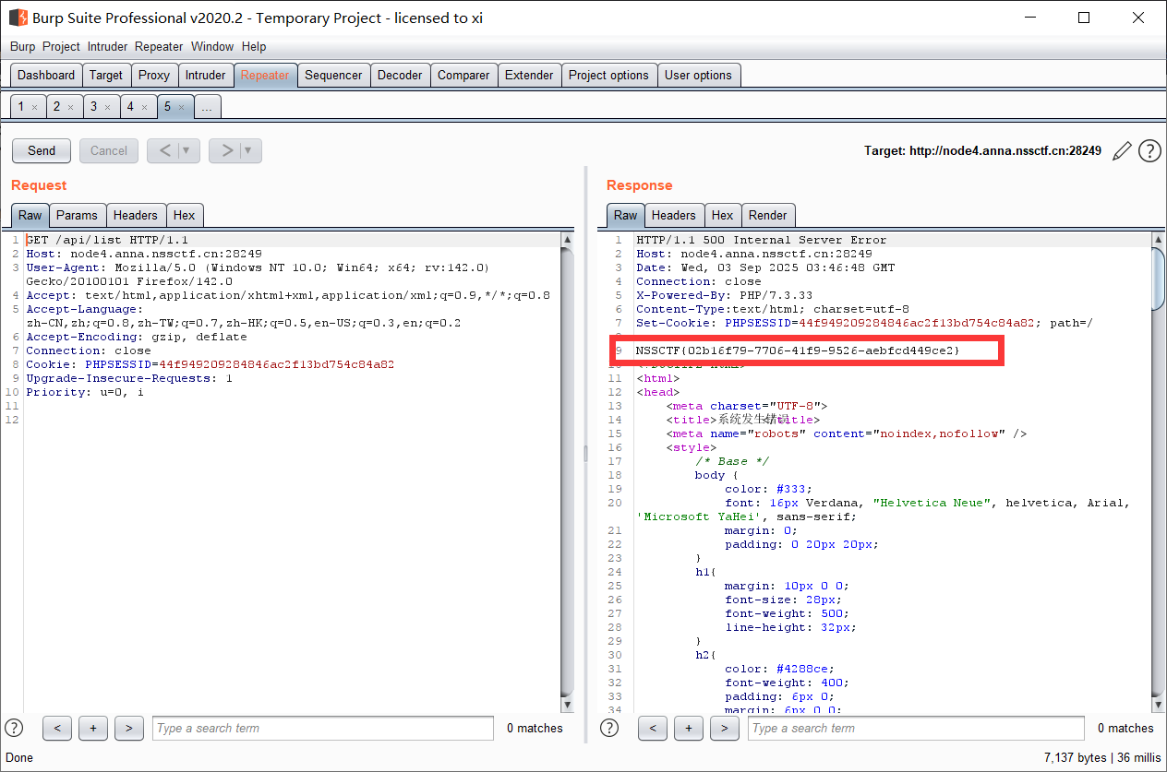Viewport: 1167px width, 772px height.
Task: Open forward history dropdown arrow
Action: 249,150
